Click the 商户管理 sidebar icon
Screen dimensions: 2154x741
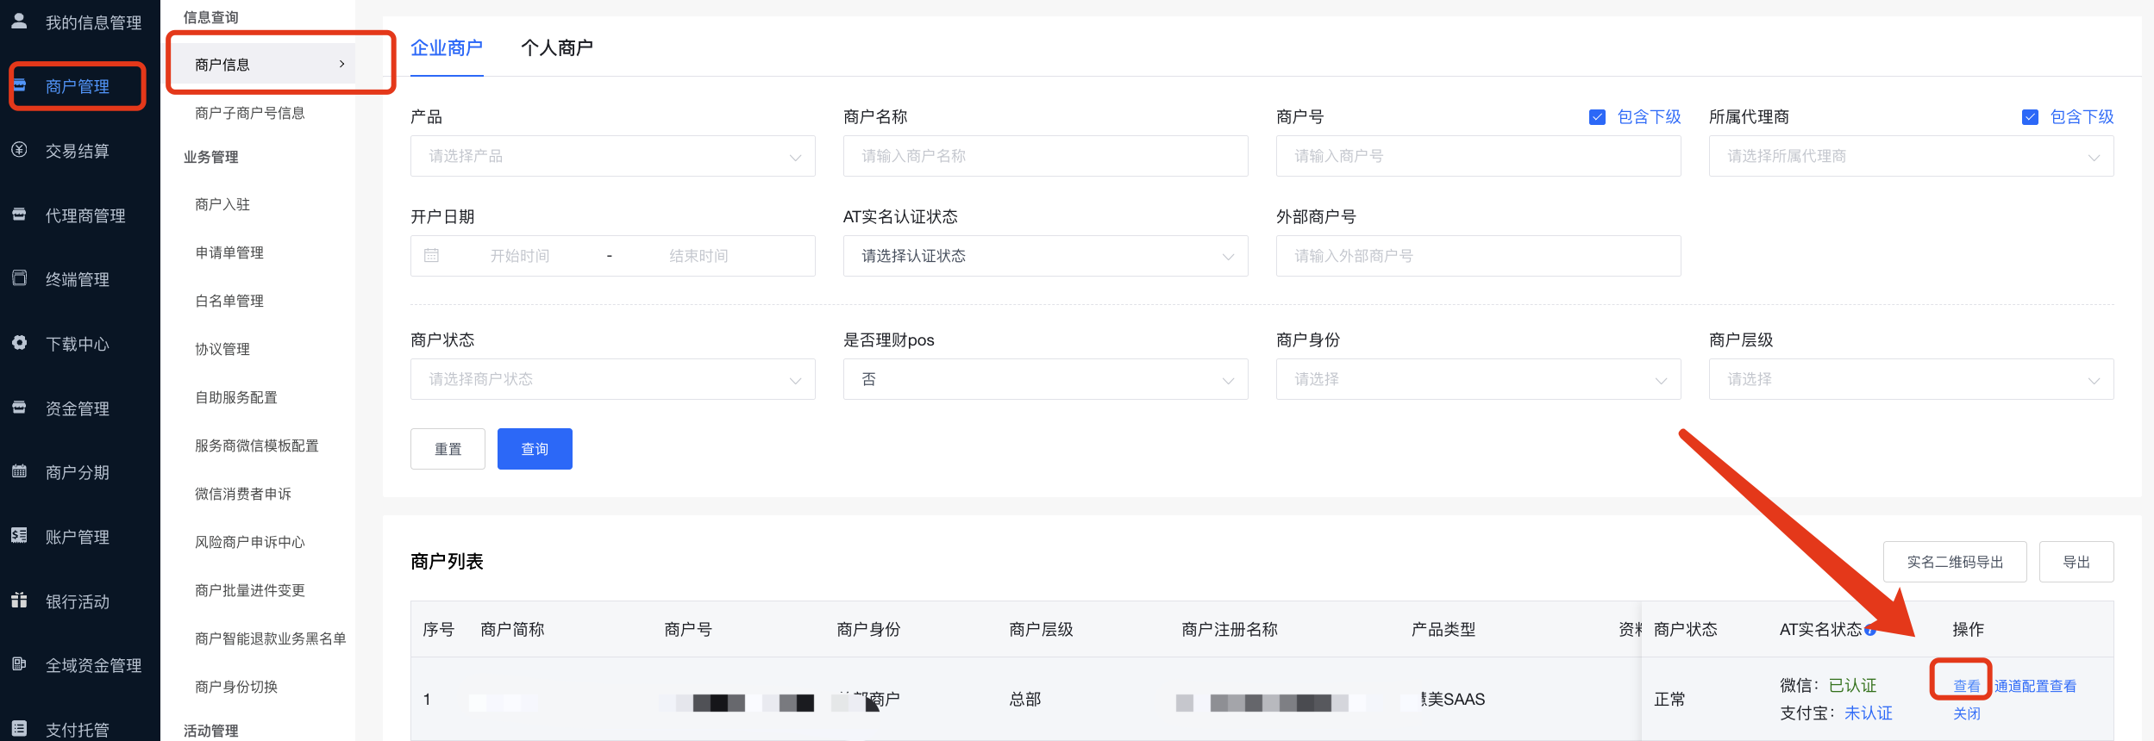[19, 85]
